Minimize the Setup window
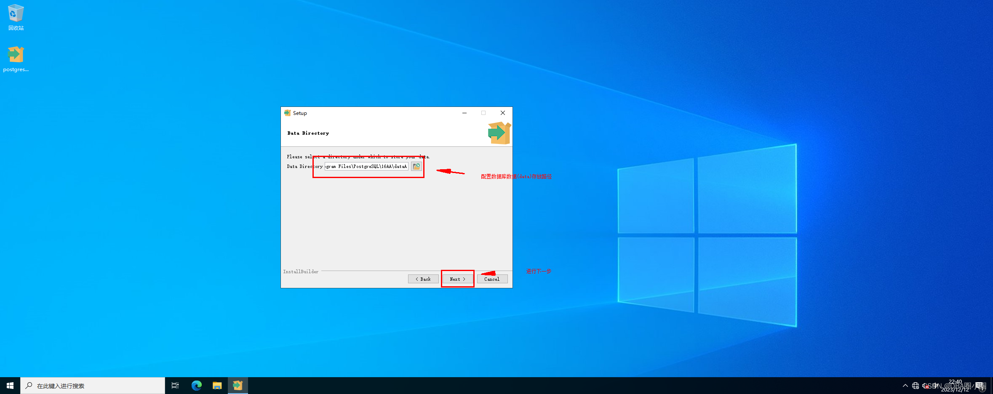 [x=464, y=113]
